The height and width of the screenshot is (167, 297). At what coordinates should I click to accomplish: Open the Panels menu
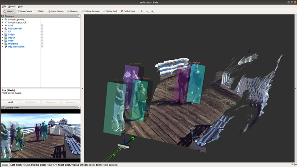pos(12,6)
